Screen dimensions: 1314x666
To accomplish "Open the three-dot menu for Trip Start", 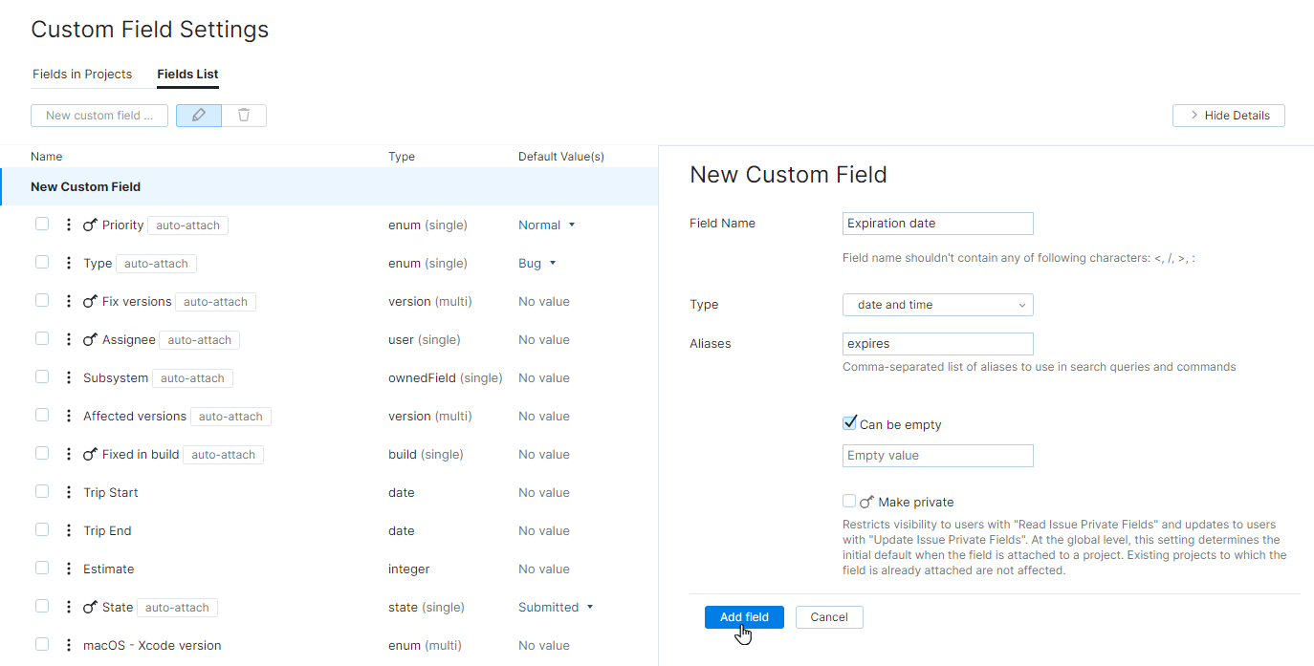I will (x=68, y=493).
